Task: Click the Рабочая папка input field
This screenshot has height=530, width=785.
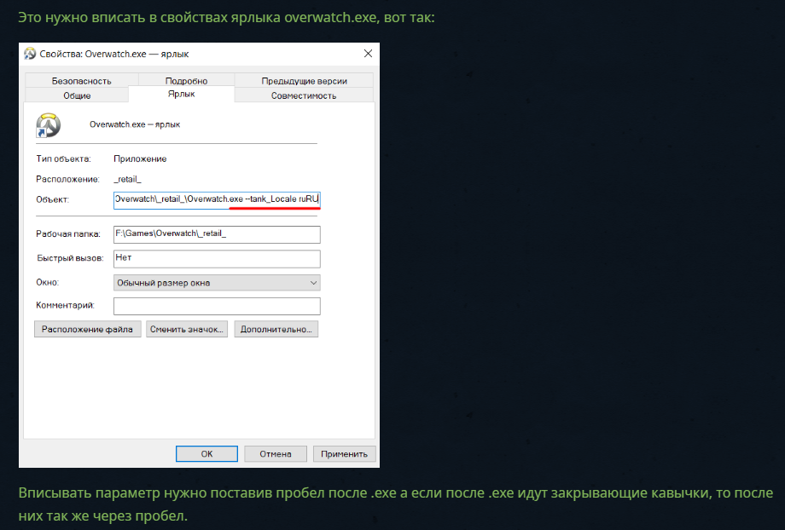Action: pos(217,234)
